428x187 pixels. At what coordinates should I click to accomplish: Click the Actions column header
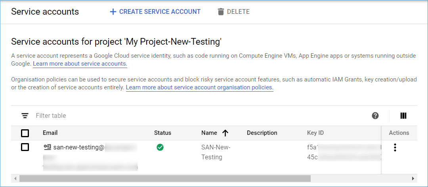[x=399, y=133]
